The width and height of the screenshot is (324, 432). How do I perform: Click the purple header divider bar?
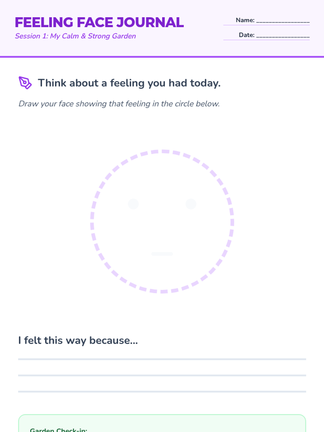click(162, 57)
